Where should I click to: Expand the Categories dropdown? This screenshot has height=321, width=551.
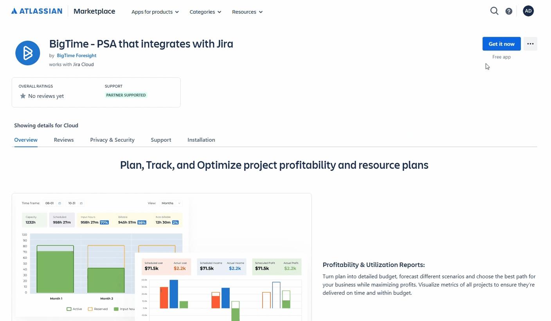[205, 12]
